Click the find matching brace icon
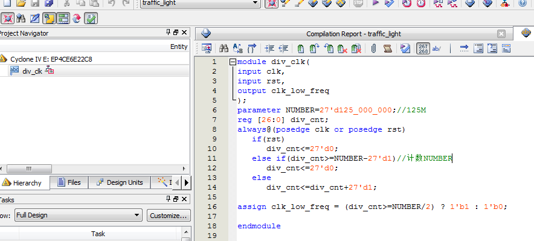 pyautogui.click(x=251, y=48)
